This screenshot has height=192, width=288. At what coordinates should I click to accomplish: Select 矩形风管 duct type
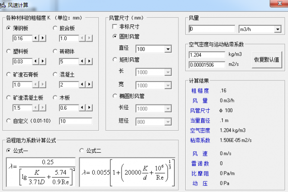click(115, 59)
